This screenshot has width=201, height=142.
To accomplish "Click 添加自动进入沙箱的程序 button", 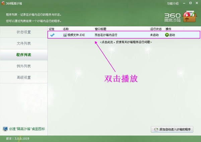I will [x=172, y=129].
